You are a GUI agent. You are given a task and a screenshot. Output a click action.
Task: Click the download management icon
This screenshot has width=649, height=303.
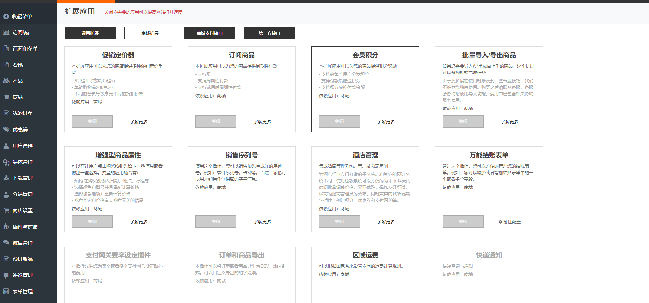coord(6,178)
